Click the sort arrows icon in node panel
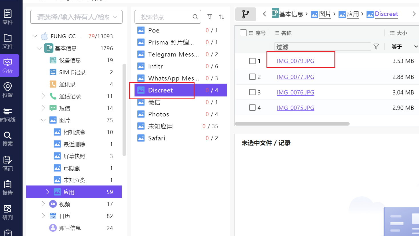Screen dimensions: 419x236 click(x=222, y=17)
